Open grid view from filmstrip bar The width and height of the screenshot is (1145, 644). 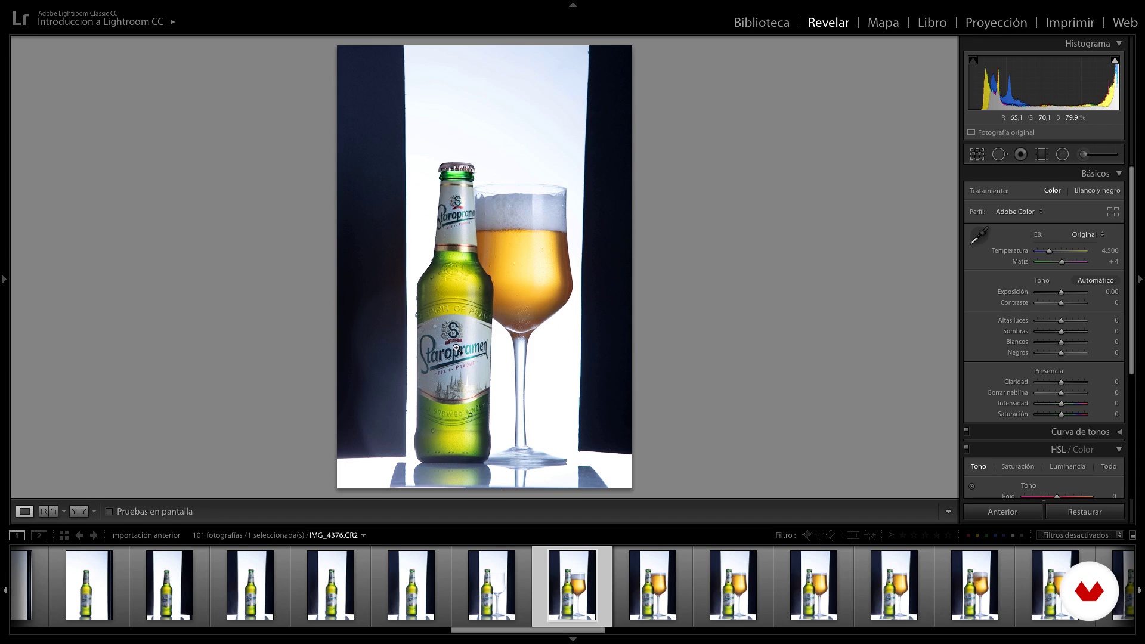pyautogui.click(x=64, y=535)
